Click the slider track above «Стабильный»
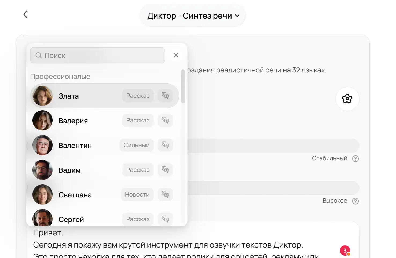Screen dimensions: 396x258 [273, 146]
